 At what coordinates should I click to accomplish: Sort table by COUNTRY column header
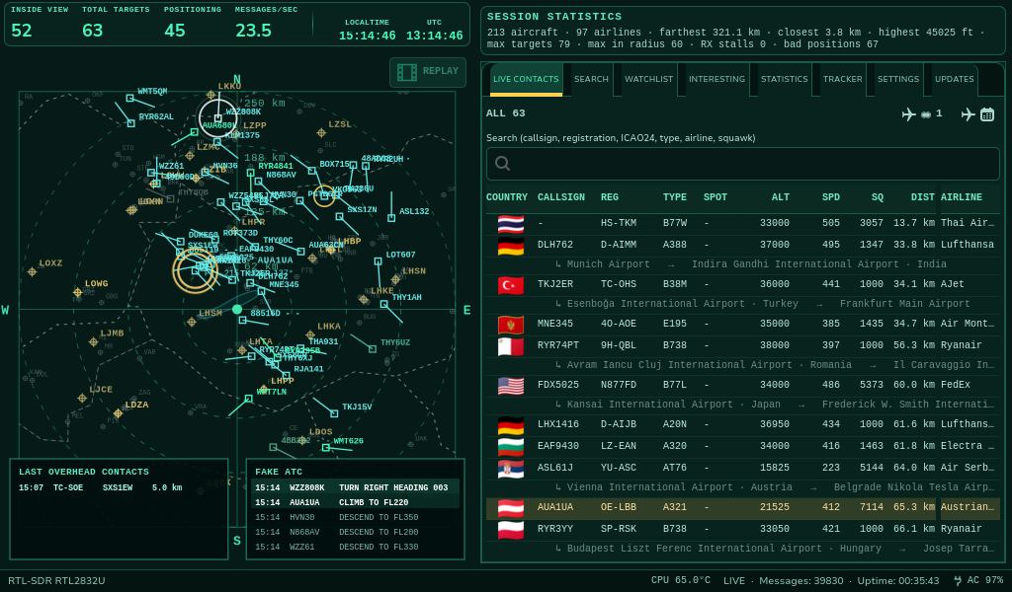point(507,197)
